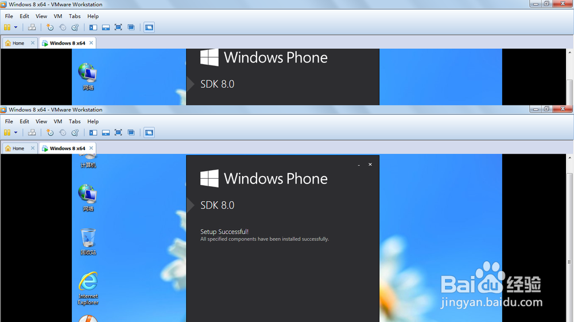Toggle the console view icon in lower VMware window

click(x=149, y=133)
